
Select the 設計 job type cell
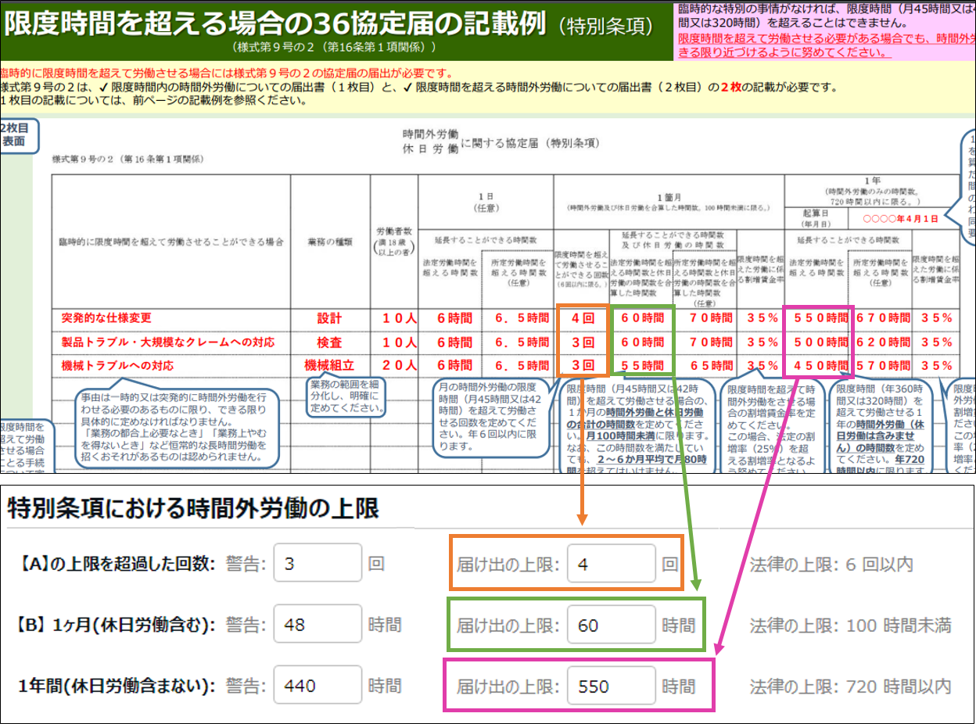point(329,318)
